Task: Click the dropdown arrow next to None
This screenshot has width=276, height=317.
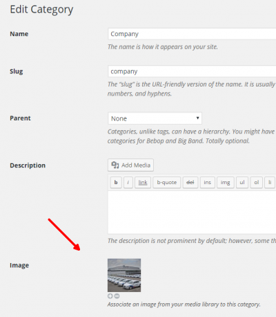Action: point(197,118)
